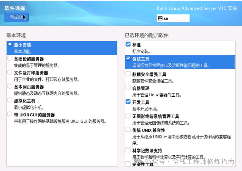Click the 基本环境 section heading
This screenshot has height=171, width=242.
[x=16, y=35]
